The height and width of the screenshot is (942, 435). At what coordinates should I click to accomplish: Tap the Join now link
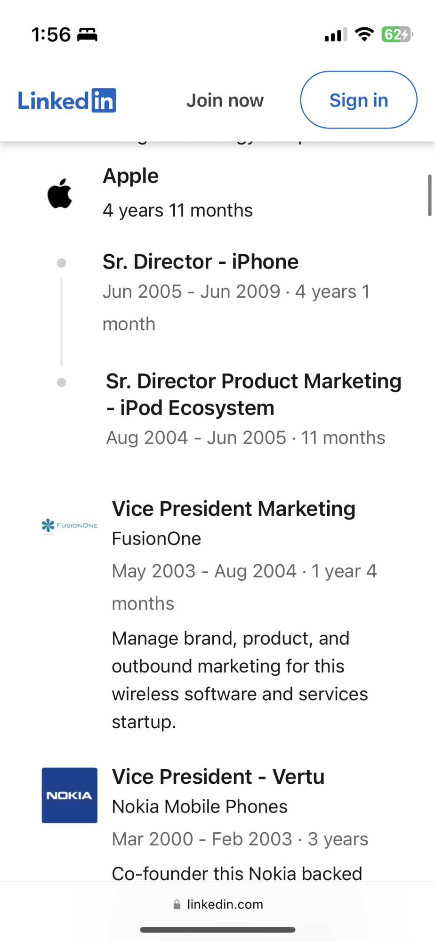pyautogui.click(x=225, y=100)
